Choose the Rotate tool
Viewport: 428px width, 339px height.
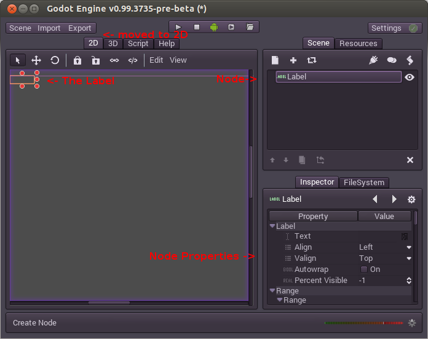pyautogui.click(x=55, y=60)
